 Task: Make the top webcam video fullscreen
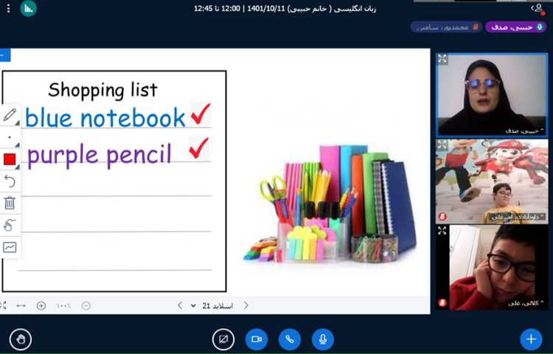point(442,59)
